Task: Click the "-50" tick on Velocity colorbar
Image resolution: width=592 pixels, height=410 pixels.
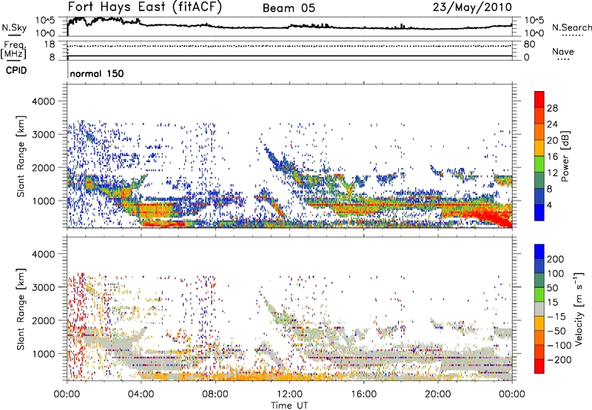Action: coord(556,331)
